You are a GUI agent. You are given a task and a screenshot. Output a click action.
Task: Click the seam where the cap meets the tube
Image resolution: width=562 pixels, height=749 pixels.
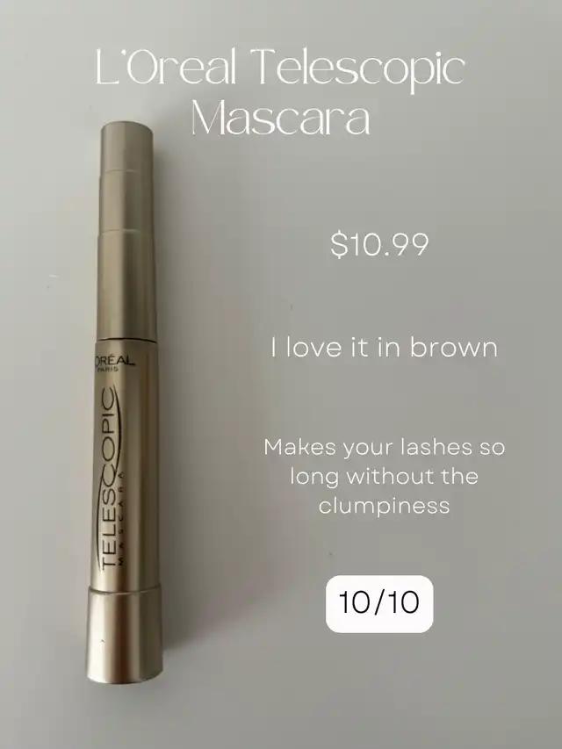(126, 340)
